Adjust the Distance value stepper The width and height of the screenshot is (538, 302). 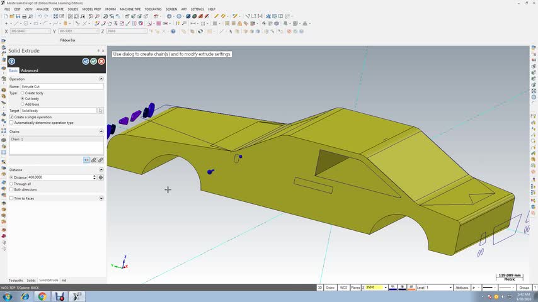[x=94, y=177]
